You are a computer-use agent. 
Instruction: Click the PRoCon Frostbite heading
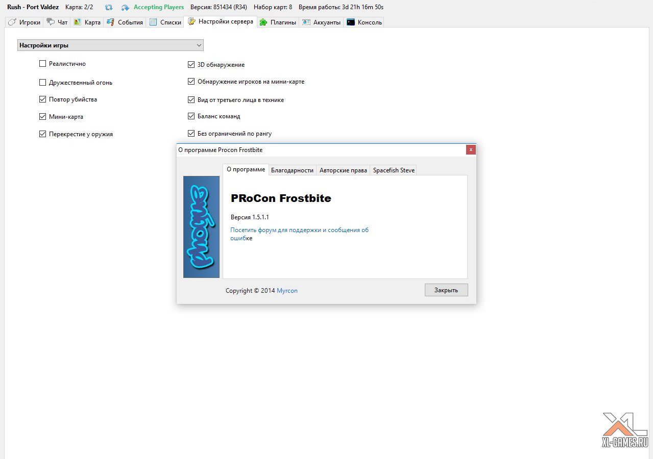(281, 198)
